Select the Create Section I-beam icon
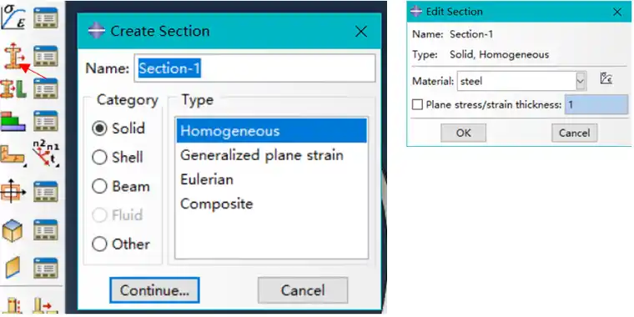634x317 pixels. pyautogui.click(x=13, y=56)
